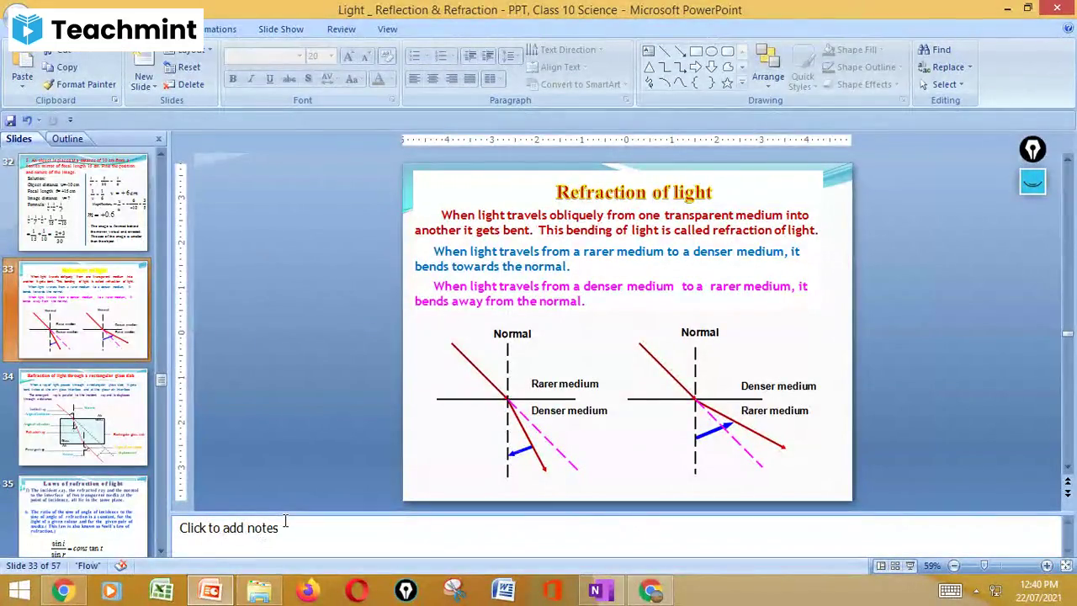
Task: Switch to Normal view in status bar
Action: pos(881,566)
